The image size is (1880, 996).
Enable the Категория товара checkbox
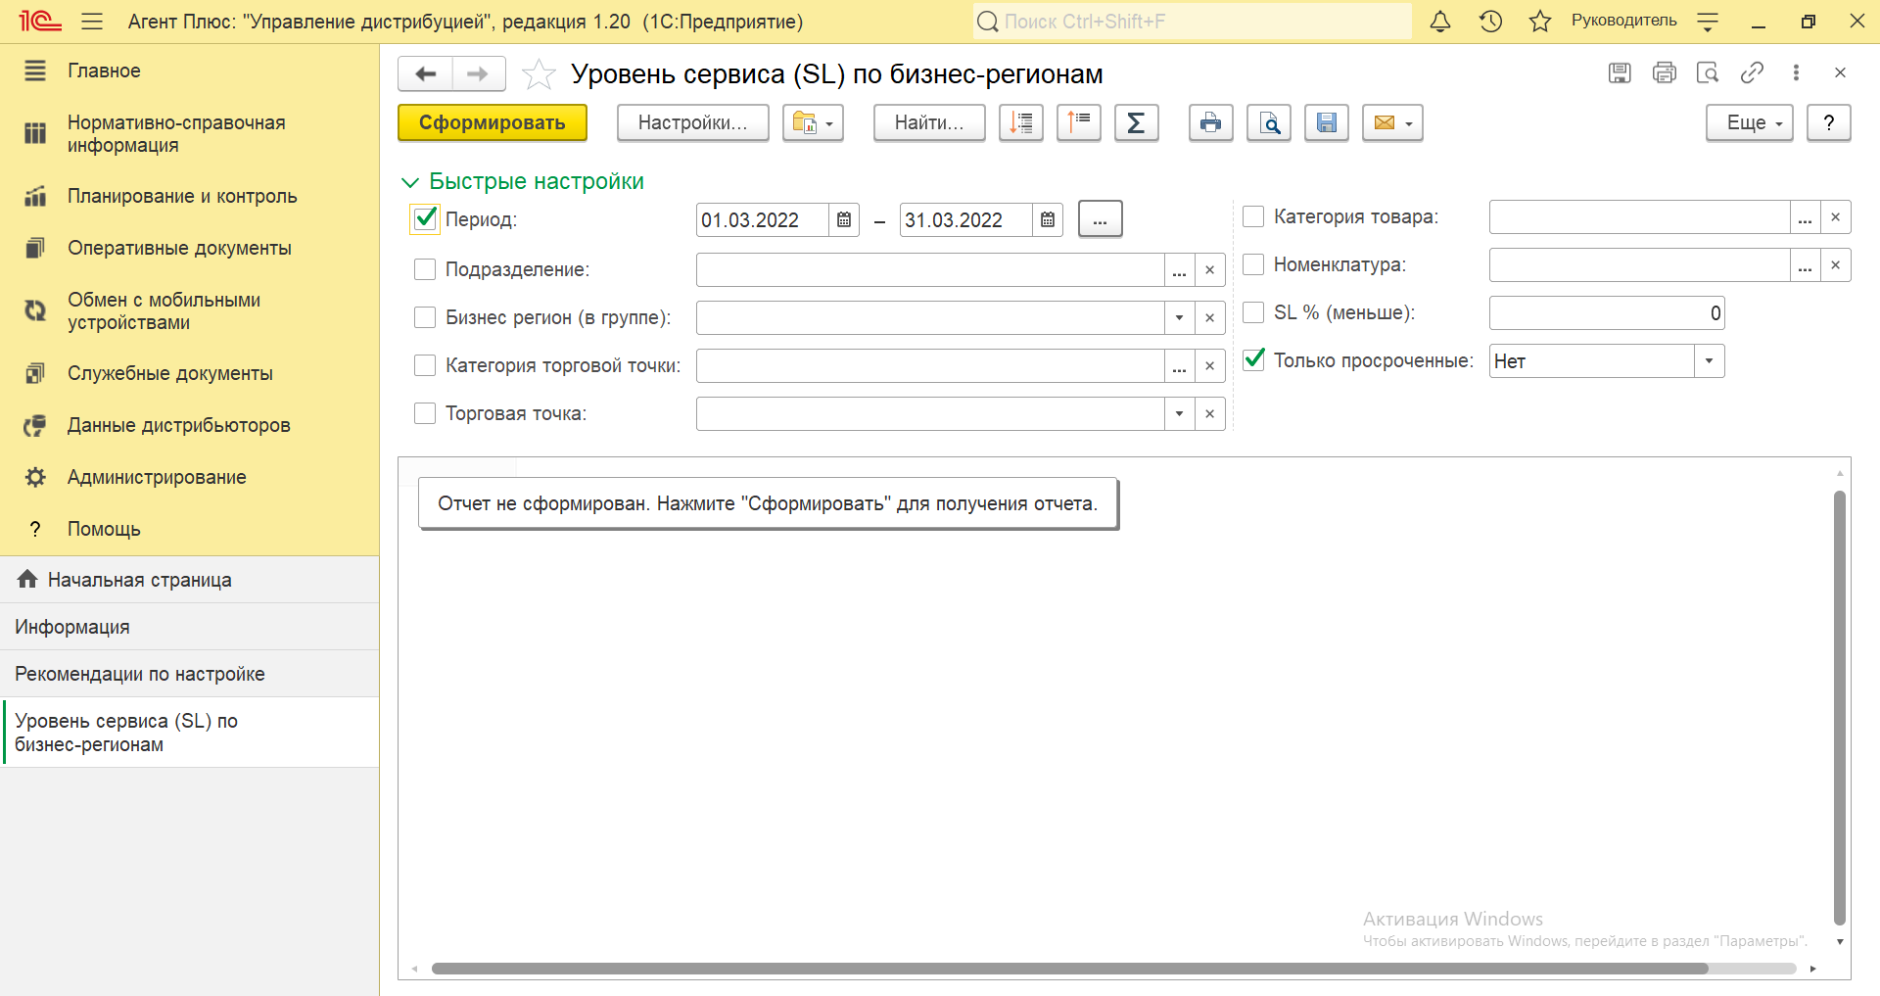click(1253, 216)
